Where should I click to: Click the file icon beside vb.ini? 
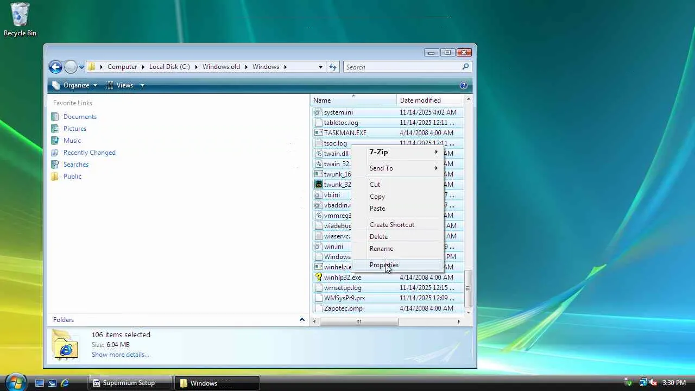[319, 195]
